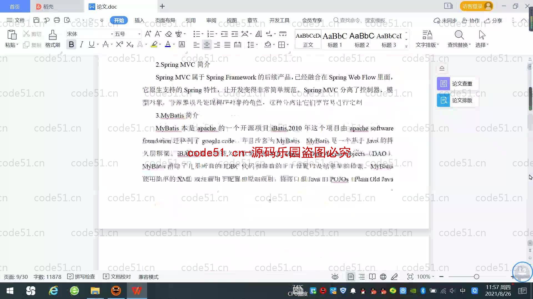Click the zoom slider handle

click(x=477, y=277)
